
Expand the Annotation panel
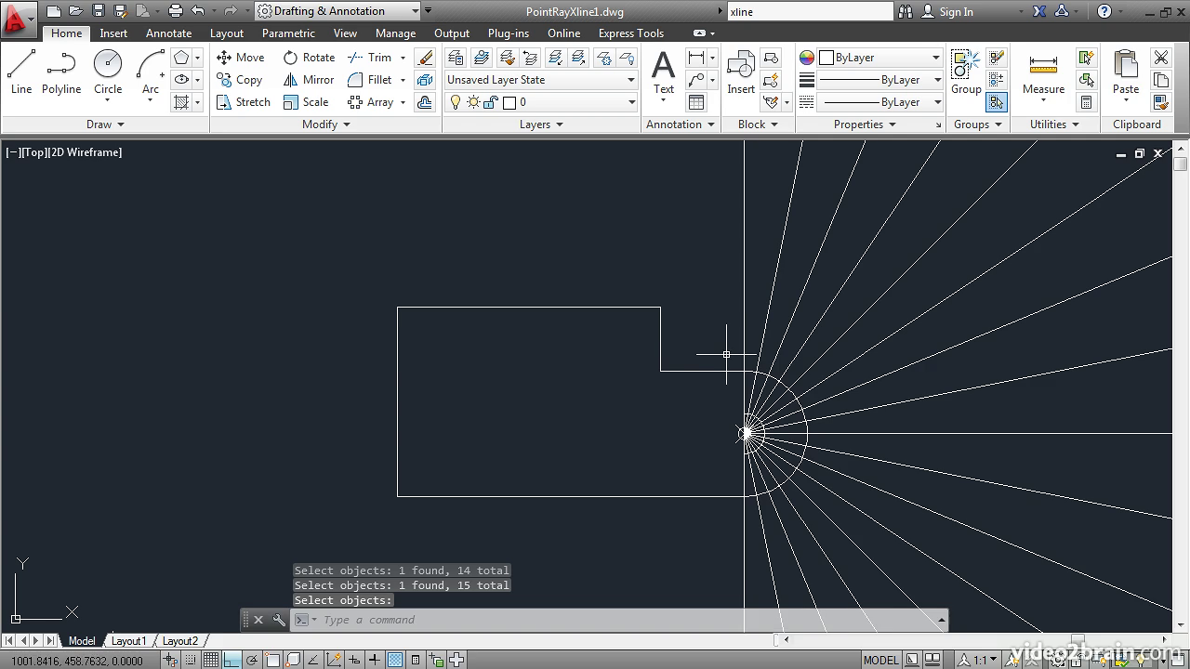point(681,125)
